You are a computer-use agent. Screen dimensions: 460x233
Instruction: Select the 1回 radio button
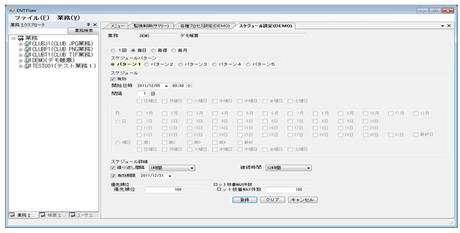tap(113, 51)
